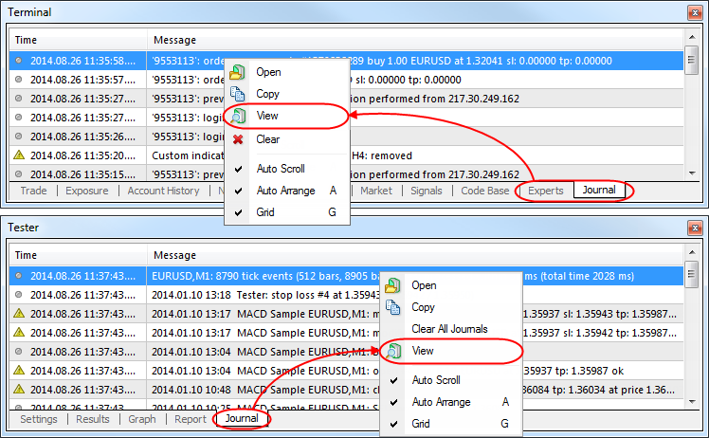The width and height of the screenshot is (709, 438).
Task: Sort by Time column header in Terminal
Action: (27, 40)
